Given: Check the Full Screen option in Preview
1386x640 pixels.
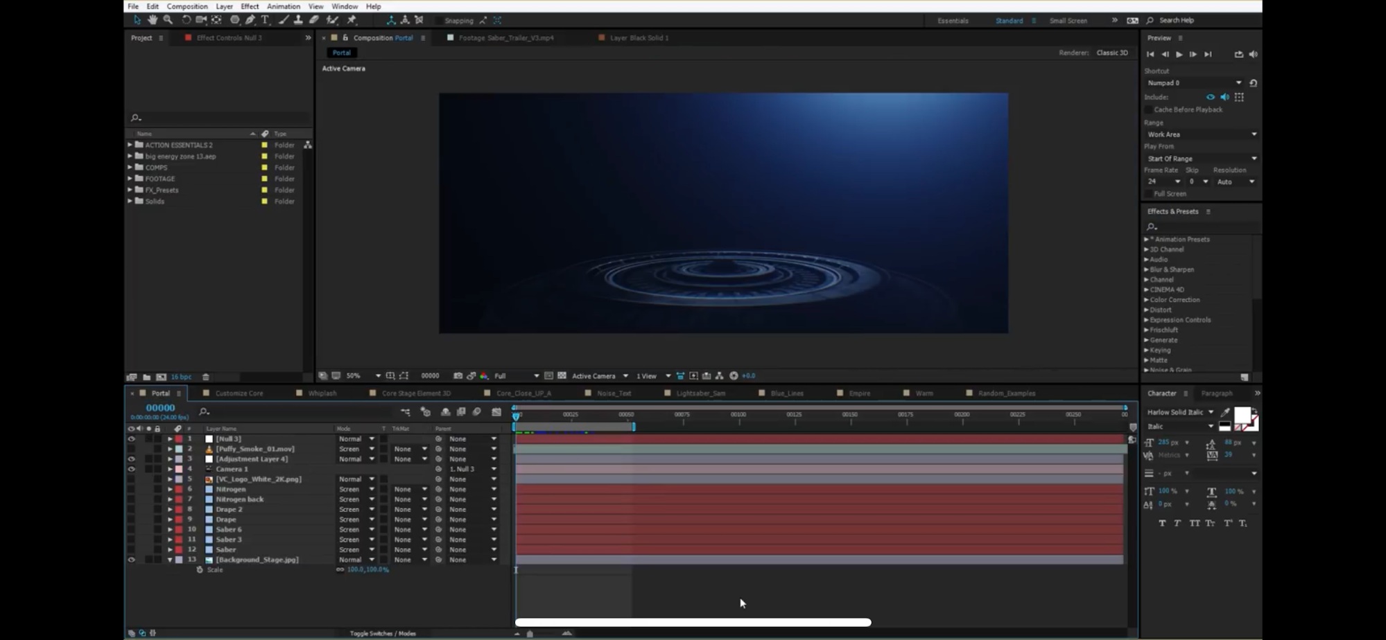Looking at the screenshot, I should [x=1148, y=194].
